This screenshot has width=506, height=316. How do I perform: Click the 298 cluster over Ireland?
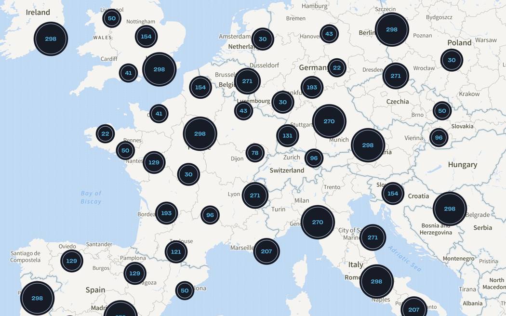51,39
